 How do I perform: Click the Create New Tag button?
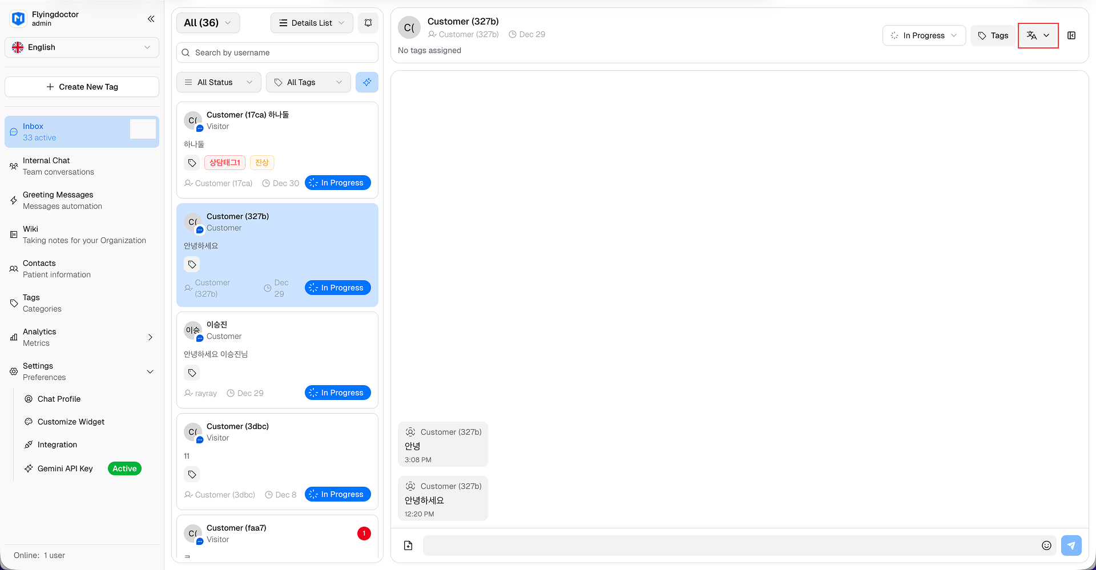82,87
